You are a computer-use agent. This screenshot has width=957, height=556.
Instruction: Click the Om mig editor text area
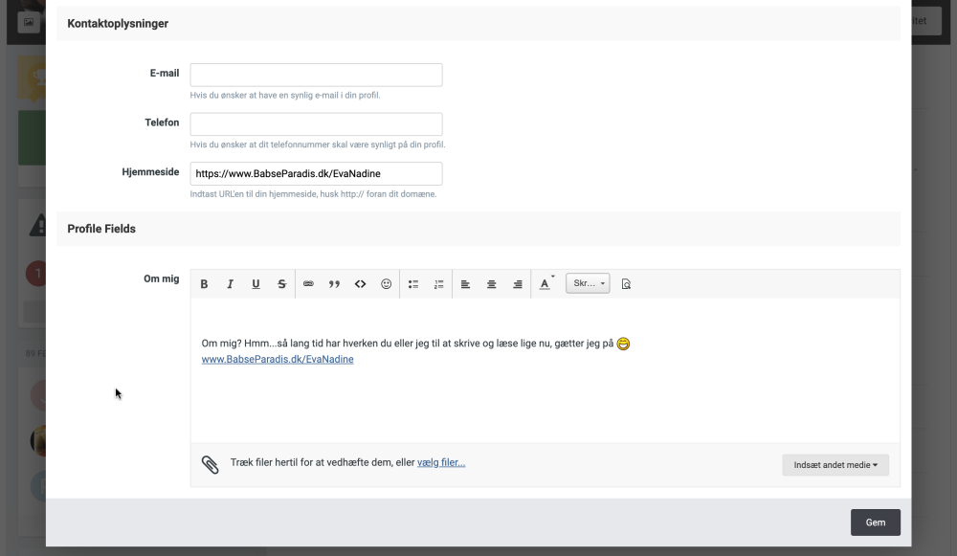[545, 370]
